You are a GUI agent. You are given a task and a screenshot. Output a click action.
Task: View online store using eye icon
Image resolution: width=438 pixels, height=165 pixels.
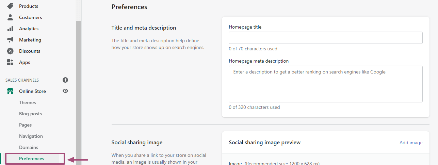point(65,91)
